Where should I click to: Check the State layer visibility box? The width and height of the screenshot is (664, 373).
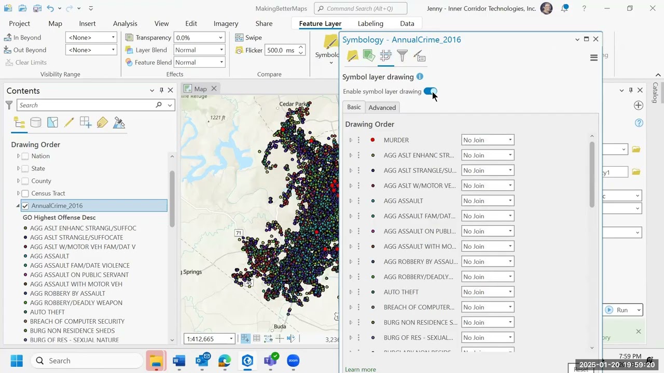coord(25,168)
